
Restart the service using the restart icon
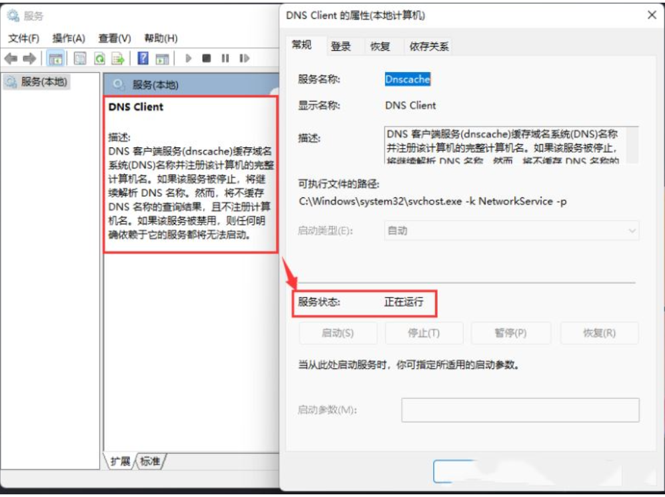[244, 57]
